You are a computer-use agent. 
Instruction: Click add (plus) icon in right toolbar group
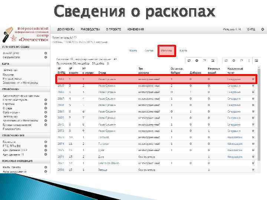234,60
